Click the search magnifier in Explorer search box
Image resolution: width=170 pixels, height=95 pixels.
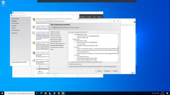[133, 25]
